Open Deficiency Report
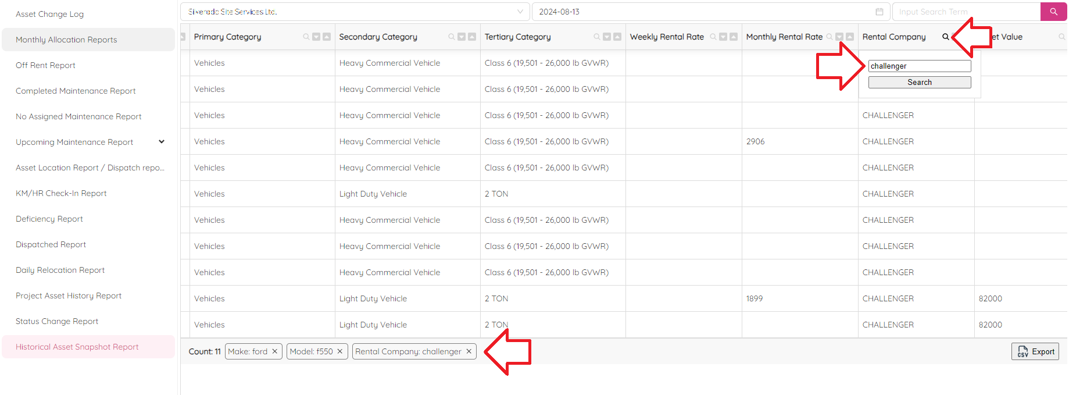Screen dimensions: 1069x395 (x=88, y=219)
